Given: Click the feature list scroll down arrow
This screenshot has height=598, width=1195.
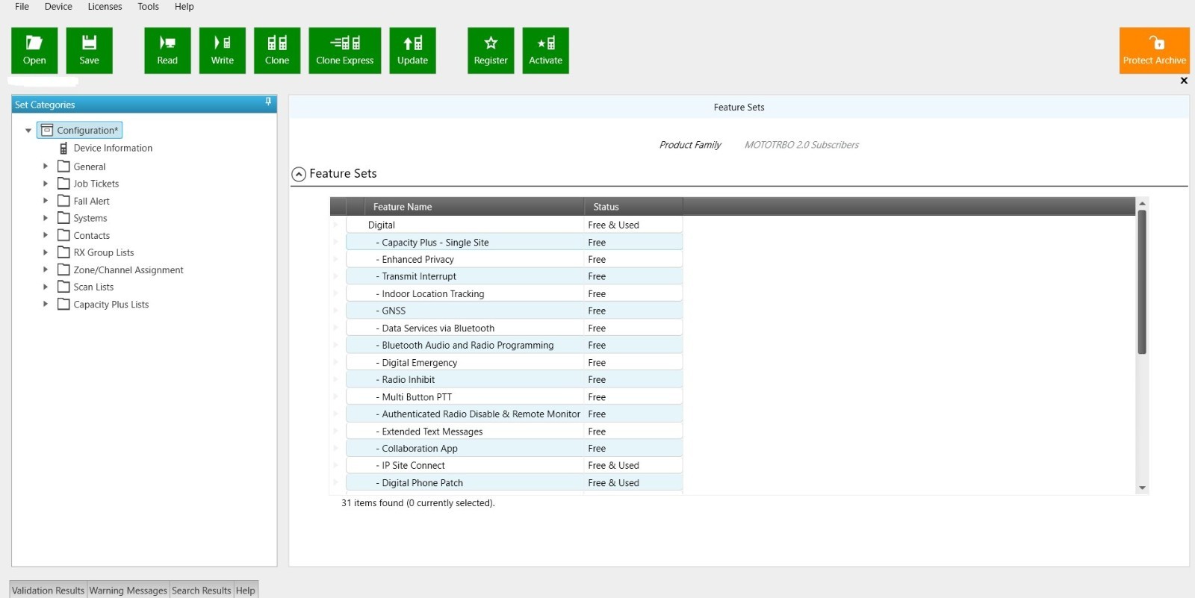Looking at the screenshot, I should (x=1142, y=488).
